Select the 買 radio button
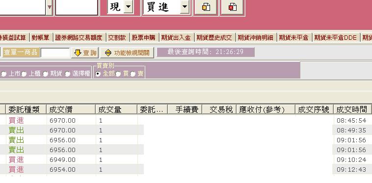Viewport: 372px width, 183px height. coord(118,74)
